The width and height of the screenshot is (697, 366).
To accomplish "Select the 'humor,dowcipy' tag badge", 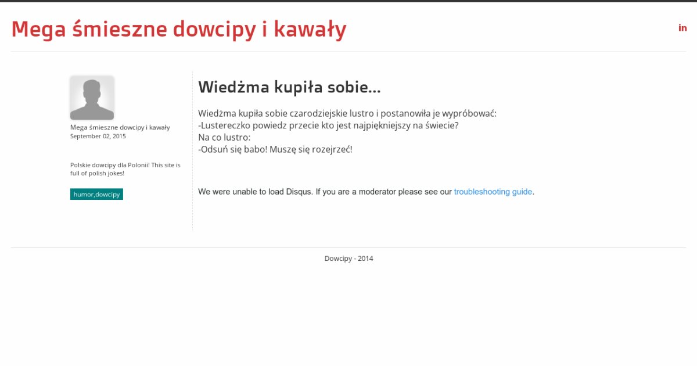I will click(96, 194).
